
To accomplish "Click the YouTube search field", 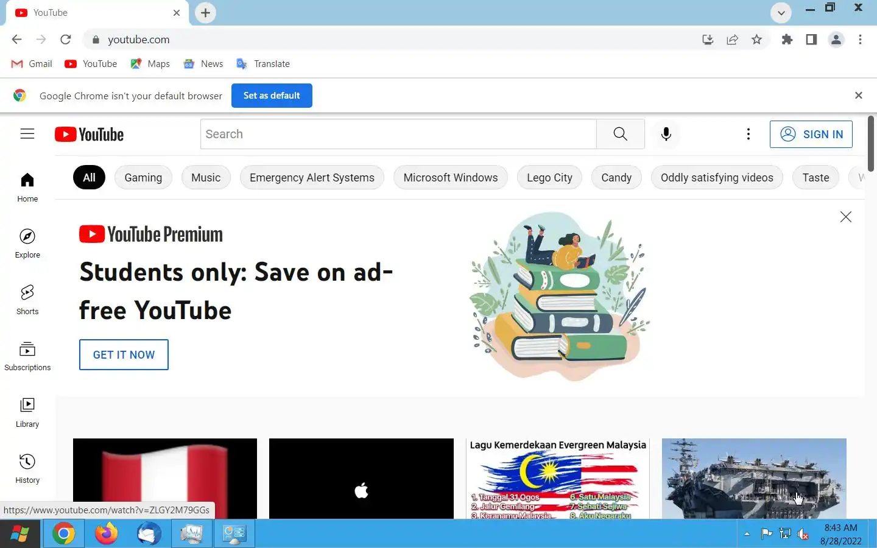I will 398,134.
